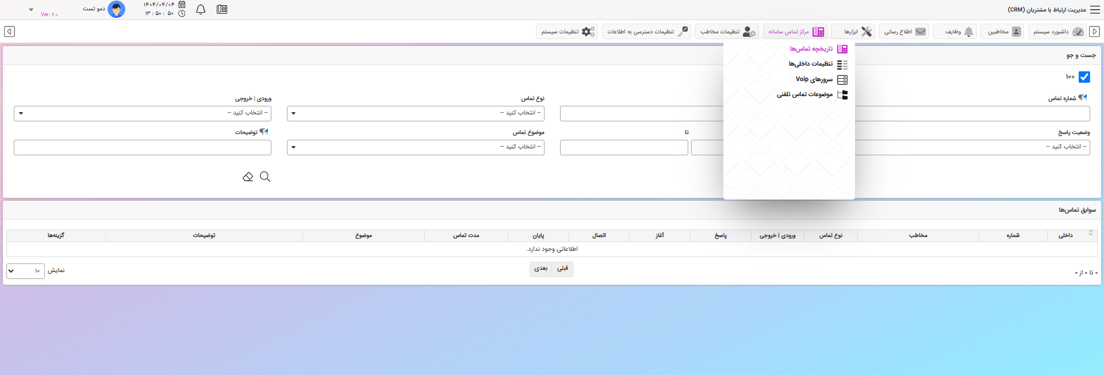Screen dimensions: 1104x375
Task: Focus the تا date input field
Action: click(x=624, y=147)
